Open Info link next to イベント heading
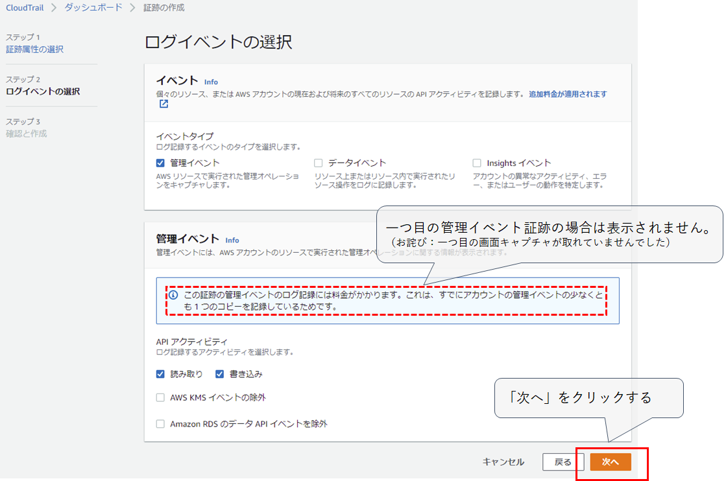This screenshot has height=481, width=726. pos(211,82)
